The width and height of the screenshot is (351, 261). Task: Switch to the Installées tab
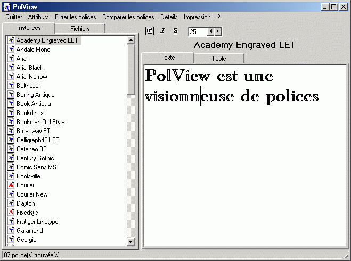coord(29,28)
